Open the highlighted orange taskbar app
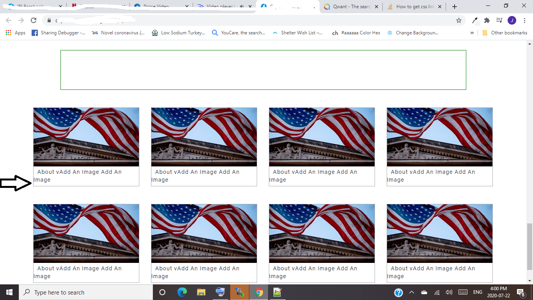 pos(239,292)
